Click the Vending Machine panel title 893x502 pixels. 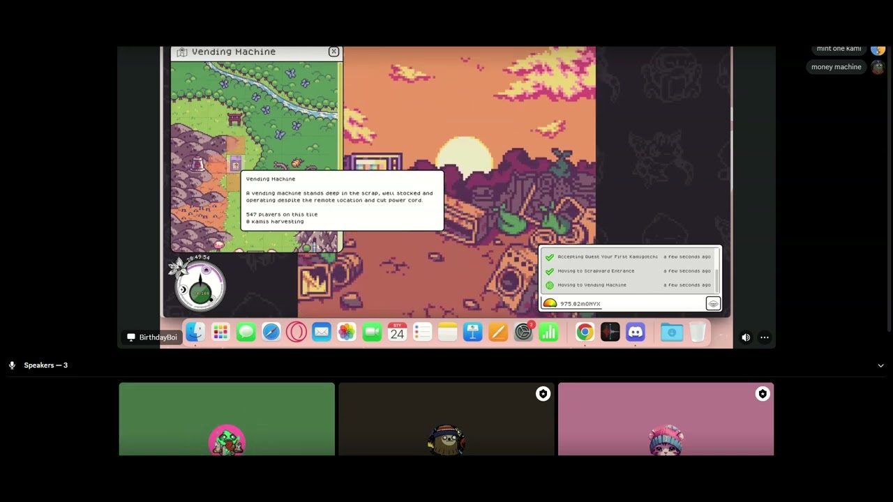coord(234,52)
